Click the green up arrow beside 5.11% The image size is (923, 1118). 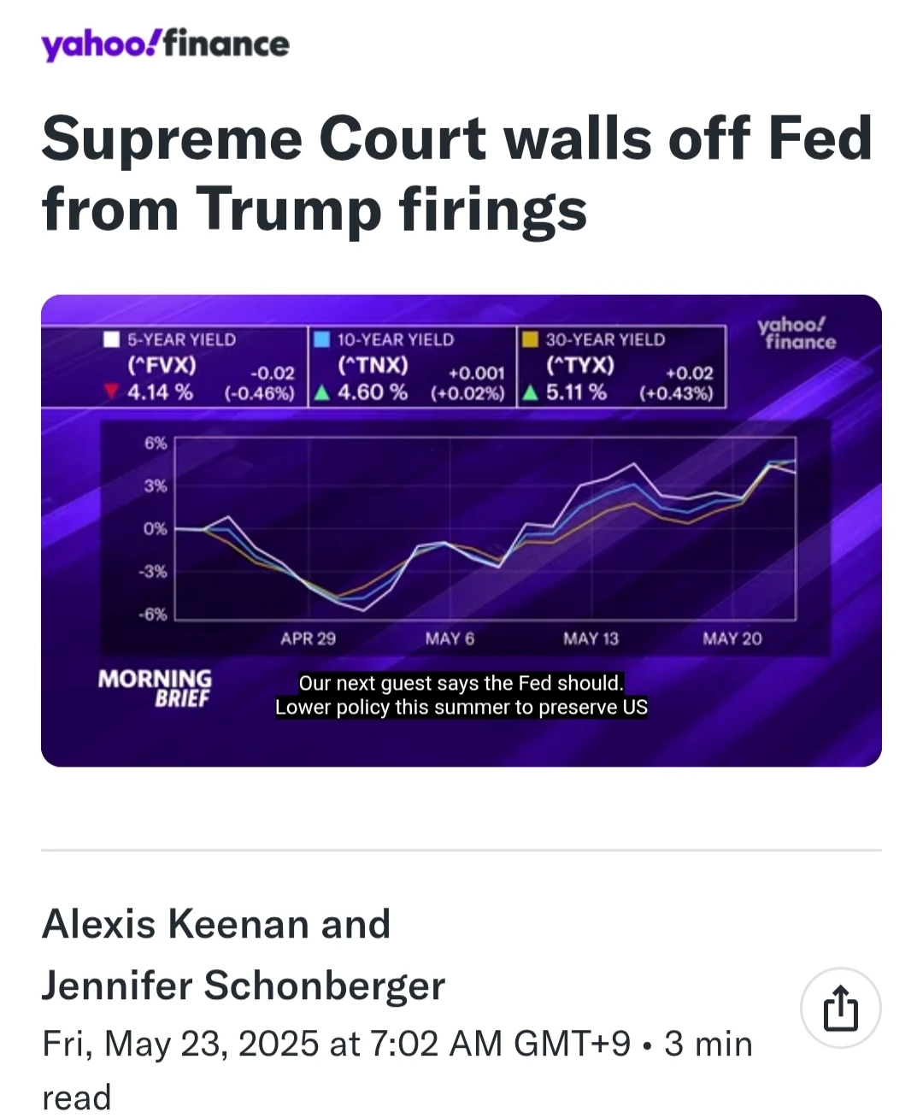(x=530, y=393)
